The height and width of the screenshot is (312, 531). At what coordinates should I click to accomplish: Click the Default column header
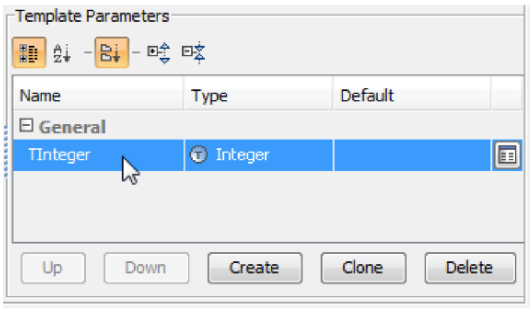click(x=367, y=96)
